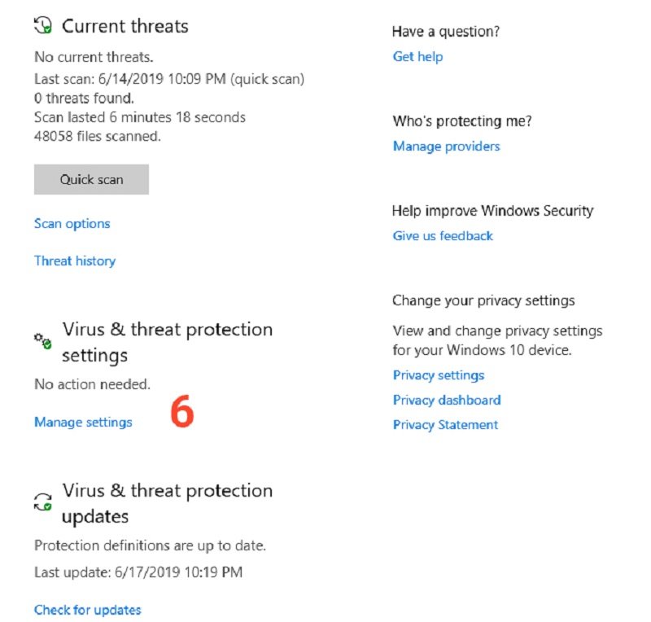The image size is (651, 622).
Task: Open Manage settings for threat protection
Action: click(x=82, y=423)
